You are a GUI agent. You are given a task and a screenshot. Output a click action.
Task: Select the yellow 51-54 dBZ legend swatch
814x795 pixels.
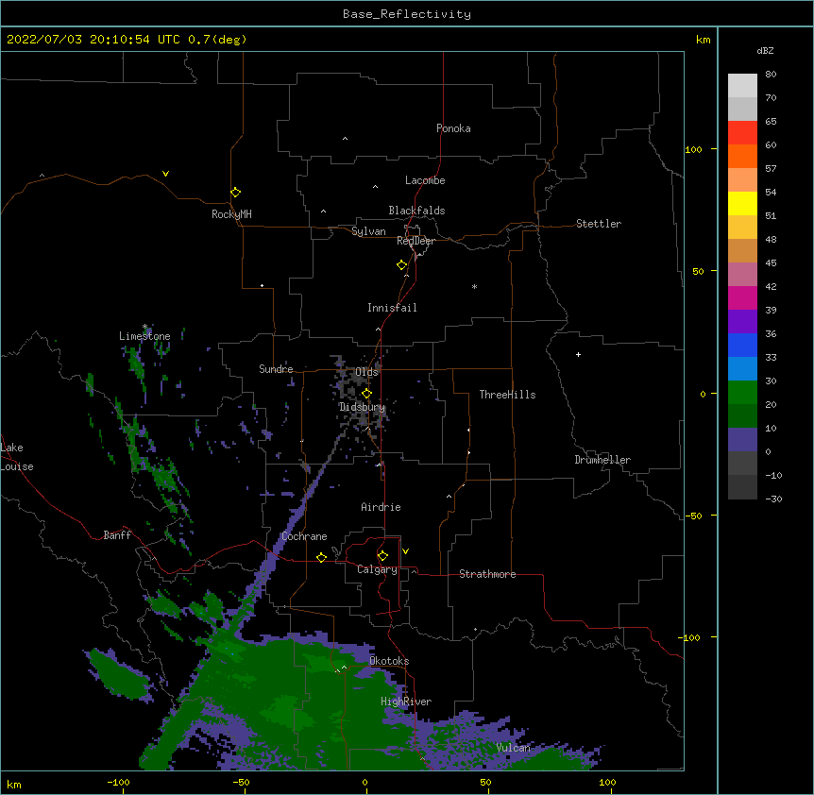point(742,203)
